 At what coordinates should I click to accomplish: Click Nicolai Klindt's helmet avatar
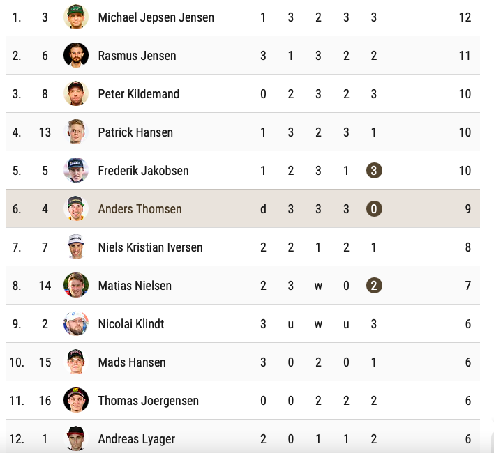(76, 323)
